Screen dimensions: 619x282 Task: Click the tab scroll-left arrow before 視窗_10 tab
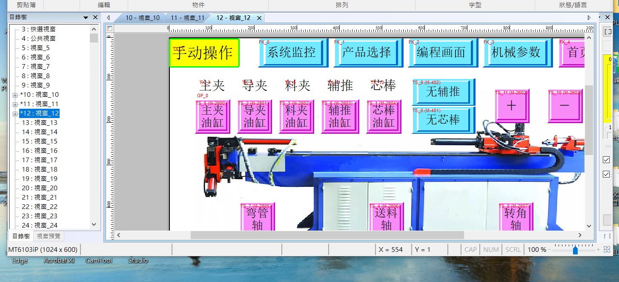click(109, 18)
